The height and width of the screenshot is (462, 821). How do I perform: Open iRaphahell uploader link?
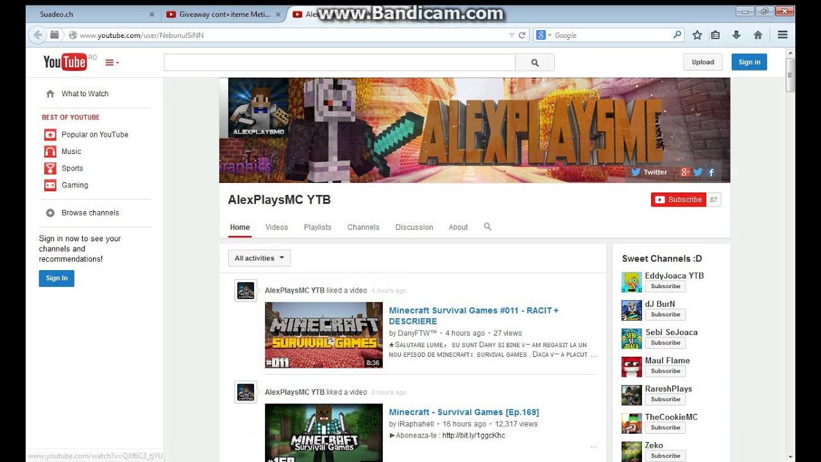tap(416, 424)
